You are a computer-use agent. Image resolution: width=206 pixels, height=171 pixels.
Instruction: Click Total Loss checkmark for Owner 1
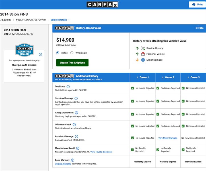133,88
